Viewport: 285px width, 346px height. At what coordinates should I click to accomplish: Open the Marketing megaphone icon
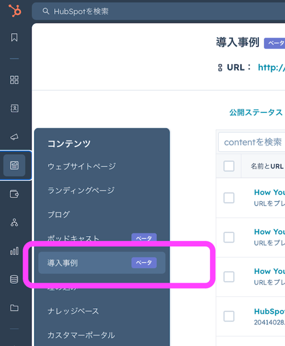(x=14, y=137)
